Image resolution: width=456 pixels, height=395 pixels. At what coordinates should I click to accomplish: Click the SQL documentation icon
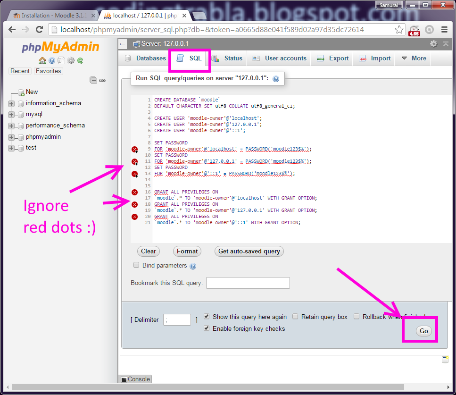point(61,60)
